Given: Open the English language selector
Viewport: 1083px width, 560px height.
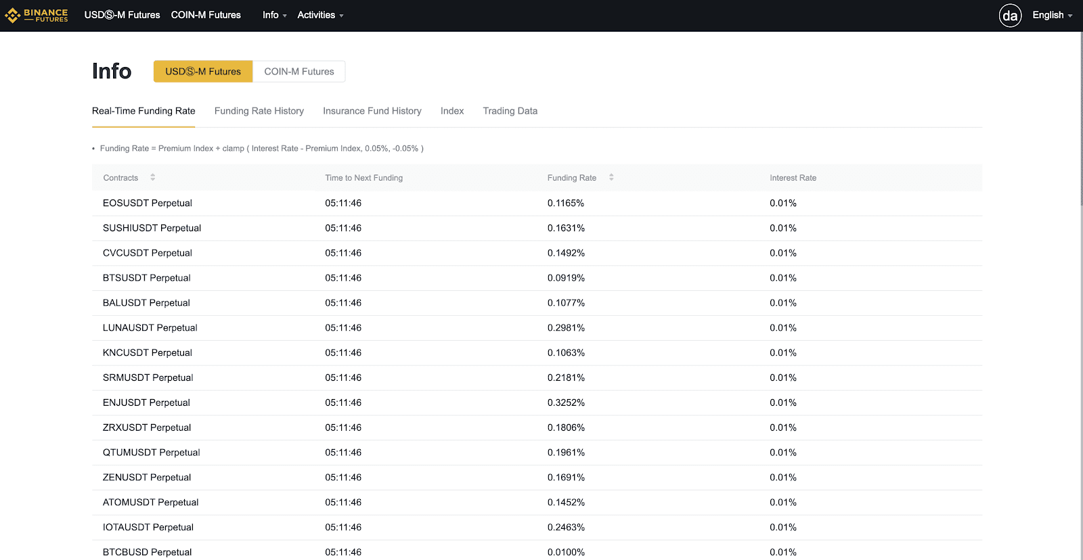Looking at the screenshot, I should click(x=1053, y=15).
